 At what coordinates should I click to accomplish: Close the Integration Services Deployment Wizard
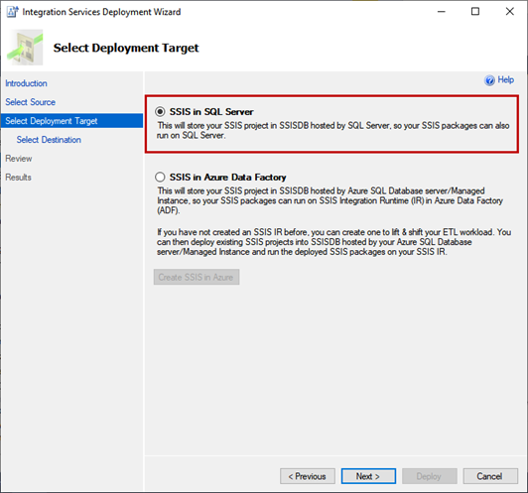[510, 12]
